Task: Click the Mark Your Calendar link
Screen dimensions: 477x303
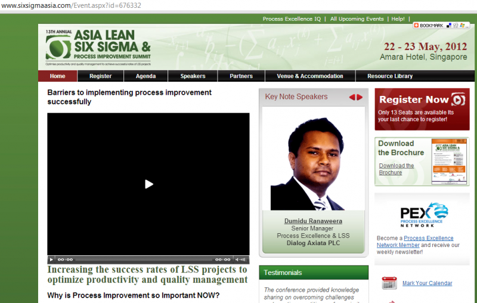Action: point(427,283)
